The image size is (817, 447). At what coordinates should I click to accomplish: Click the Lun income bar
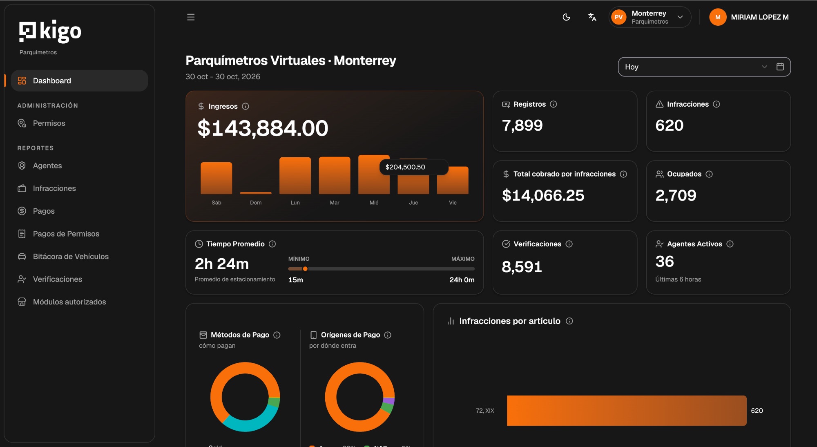click(x=295, y=176)
